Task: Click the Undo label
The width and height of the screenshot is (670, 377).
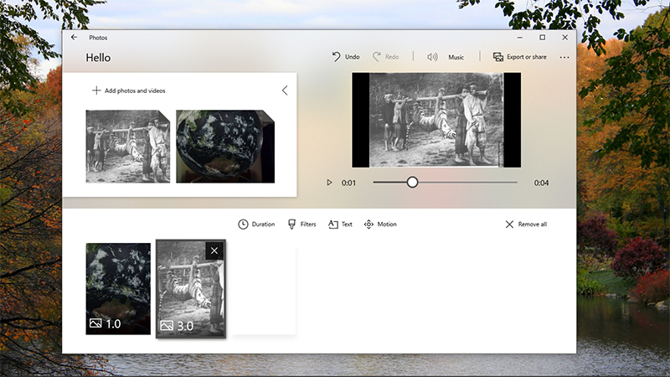Action: [352, 57]
